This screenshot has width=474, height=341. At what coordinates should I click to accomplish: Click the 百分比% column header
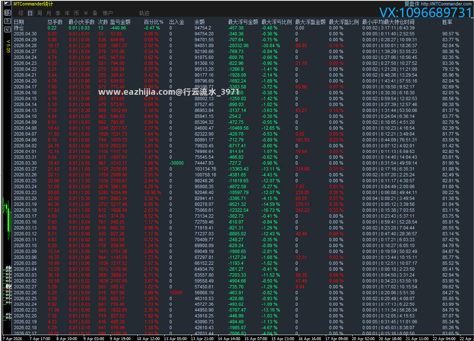tap(153, 22)
